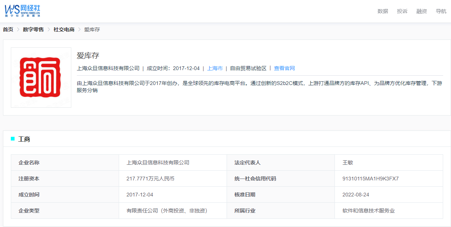The image size is (451, 227).
Task: Click the 工商 section heading
Action: (x=24, y=139)
